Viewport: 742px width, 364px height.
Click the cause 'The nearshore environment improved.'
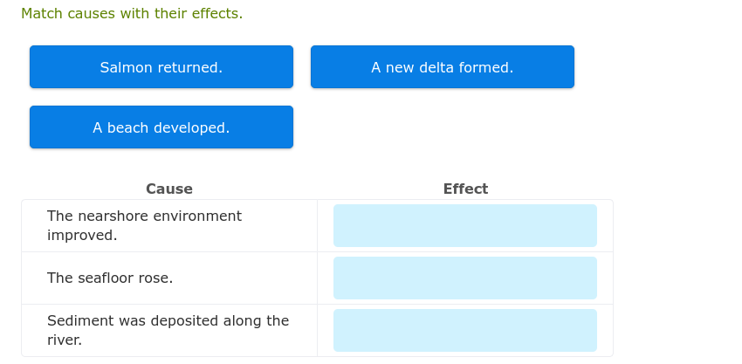tap(144, 225)
